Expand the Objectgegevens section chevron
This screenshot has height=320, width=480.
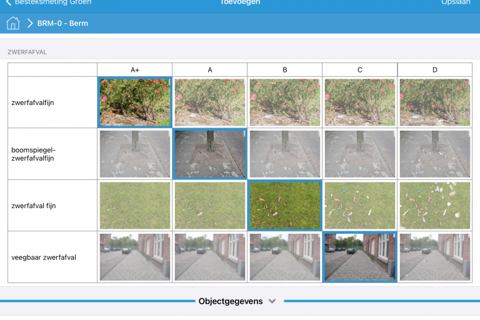(272, 301)
